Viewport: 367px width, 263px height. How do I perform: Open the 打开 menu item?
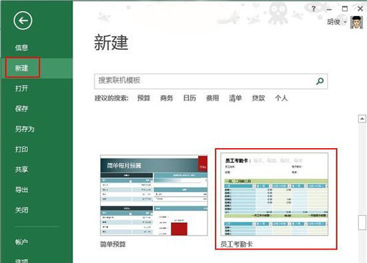(x=21, y=88)
